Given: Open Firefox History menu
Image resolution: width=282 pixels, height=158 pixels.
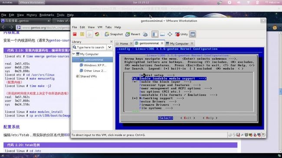Looking at the screenshot, I should pos(32,15).
